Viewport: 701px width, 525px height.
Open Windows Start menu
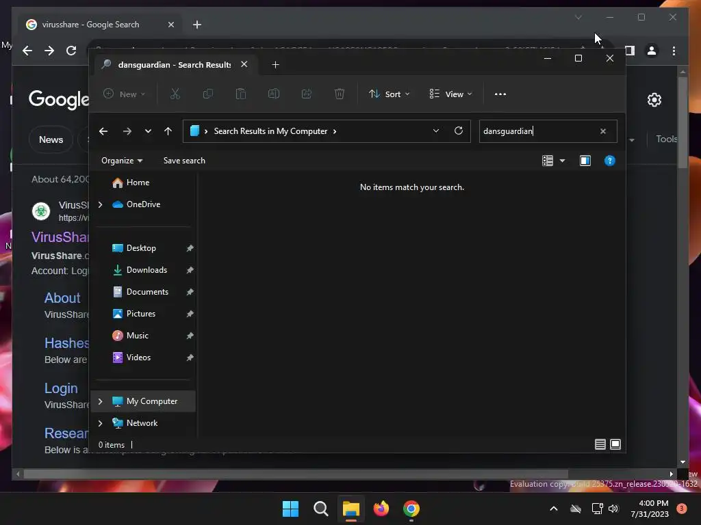tap(290, 509)
